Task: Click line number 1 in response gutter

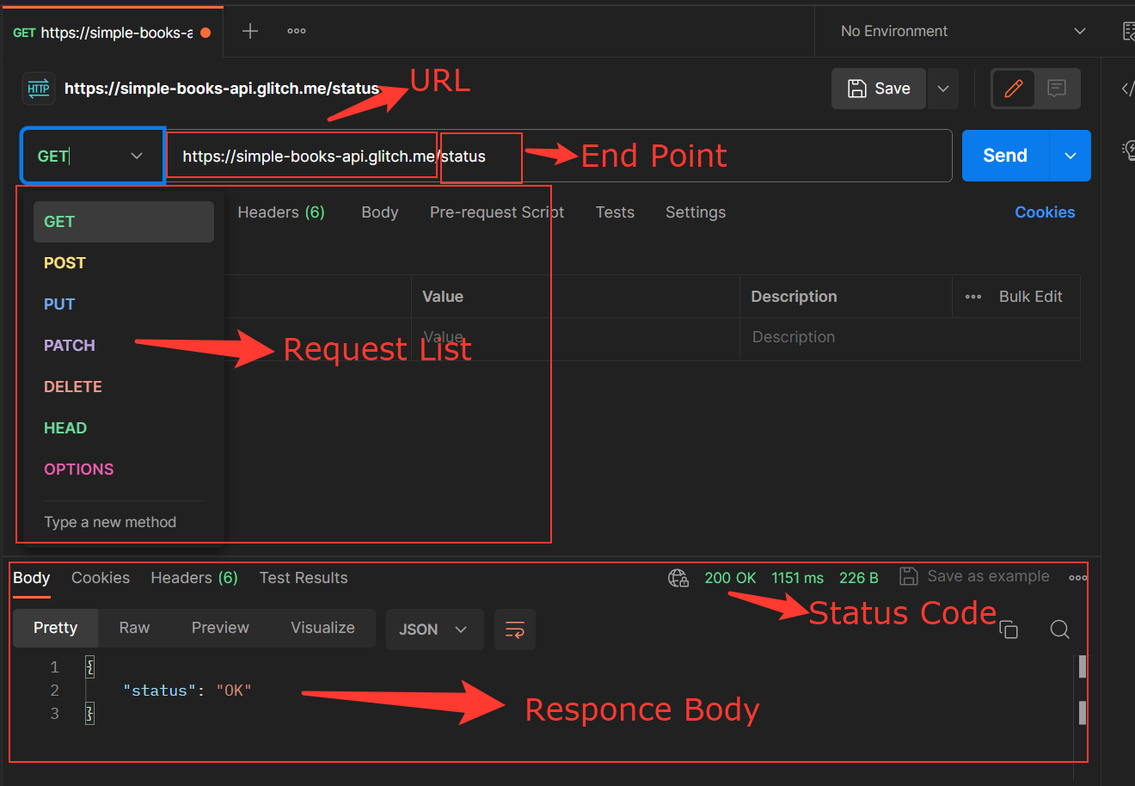Action: pyautogui.click(x=54, y=667)
